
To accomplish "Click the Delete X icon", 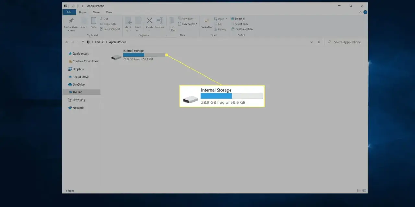I will pyautogui.click(x=149, y=21).
